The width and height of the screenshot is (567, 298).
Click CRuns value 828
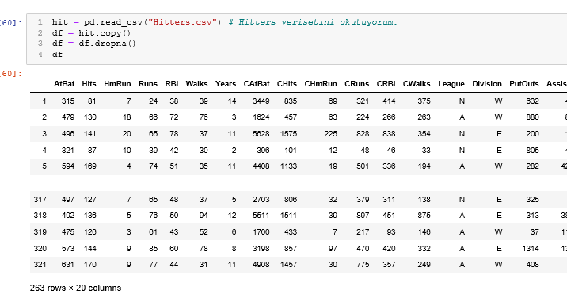[363, 134]
